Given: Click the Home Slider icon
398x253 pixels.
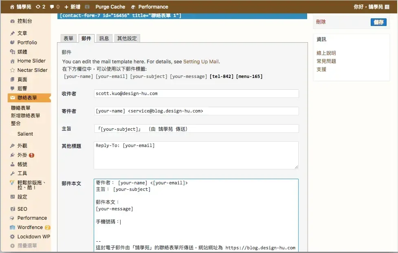Looking at the screenshot, I should (x=13, y=61).
